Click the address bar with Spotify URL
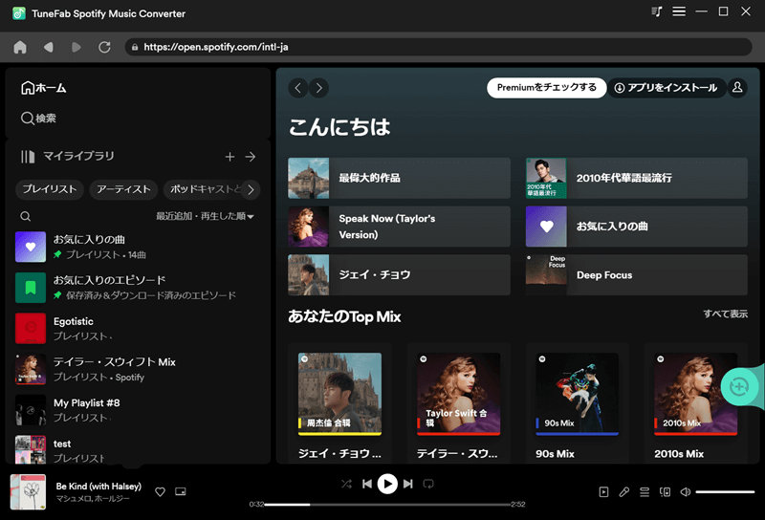Image resolution: width=765 pixels, height=520 pixels. 438,47
